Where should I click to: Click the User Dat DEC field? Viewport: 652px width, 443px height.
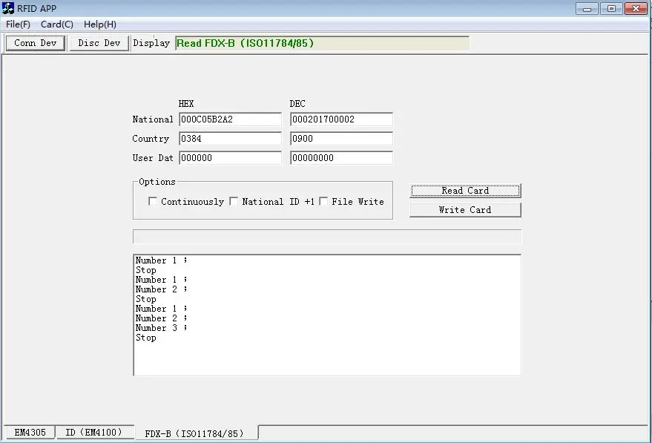coord(341,158)
